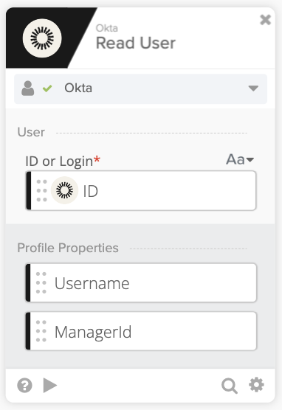This screenshot has width=282, height=410.
Task: Close the Read User card
Action: [x=265, y=20]
